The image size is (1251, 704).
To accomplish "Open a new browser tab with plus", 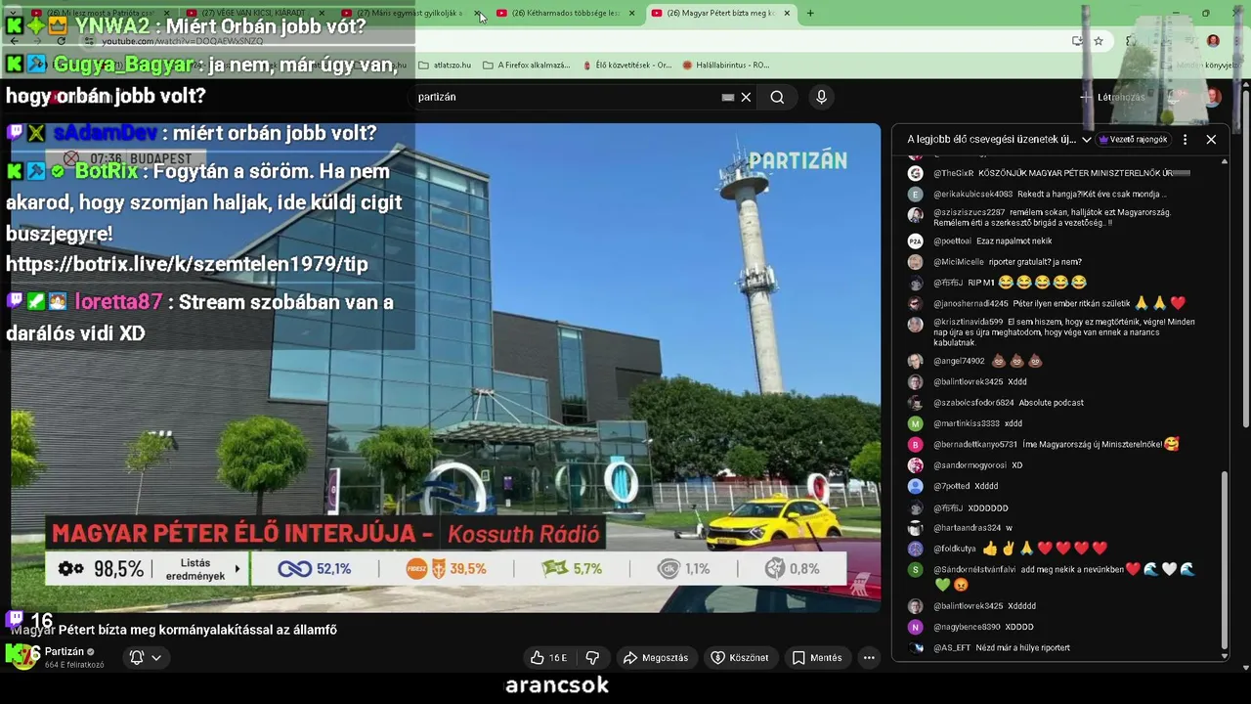I will point(810,13).
